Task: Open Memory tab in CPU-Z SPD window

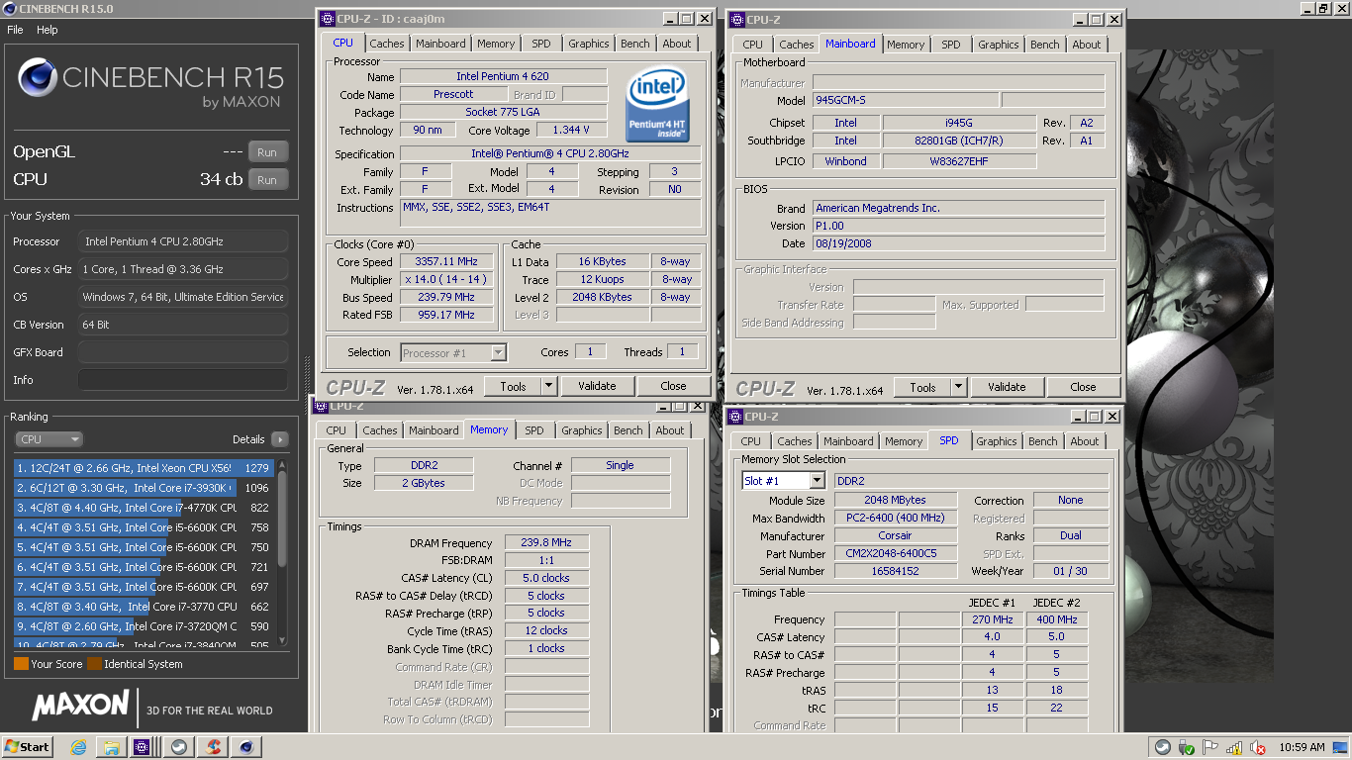Action: (x=904, y=441)
